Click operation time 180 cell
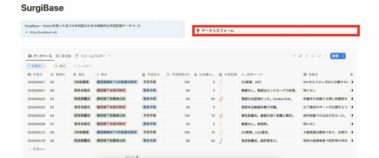This screenshot has width=379, height=158. click(x=178, y=132)
